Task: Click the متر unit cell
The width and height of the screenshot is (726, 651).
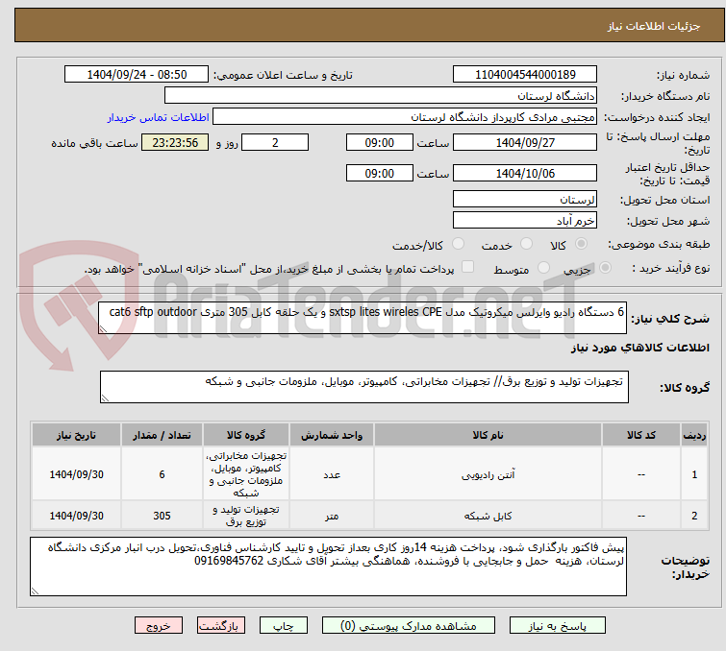Action: [332, 516]
